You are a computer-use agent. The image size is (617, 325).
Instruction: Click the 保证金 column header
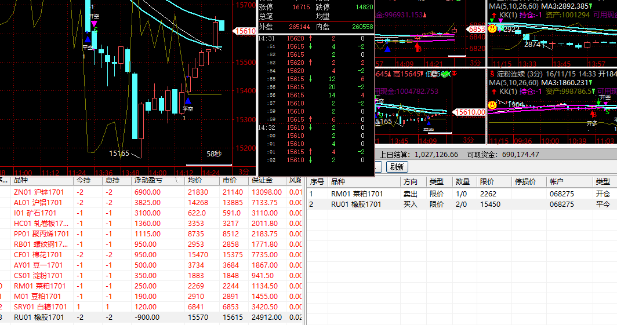click(261, 181)
